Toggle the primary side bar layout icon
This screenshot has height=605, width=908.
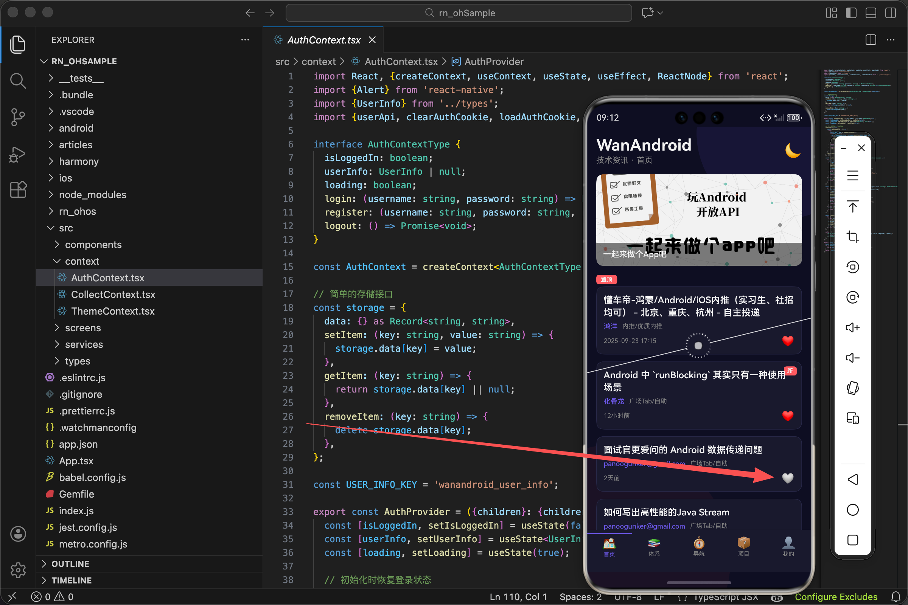tap(851, 13)
